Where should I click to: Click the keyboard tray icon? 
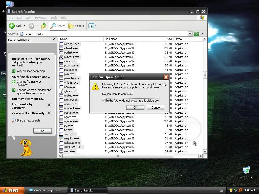tap(222, 190)
